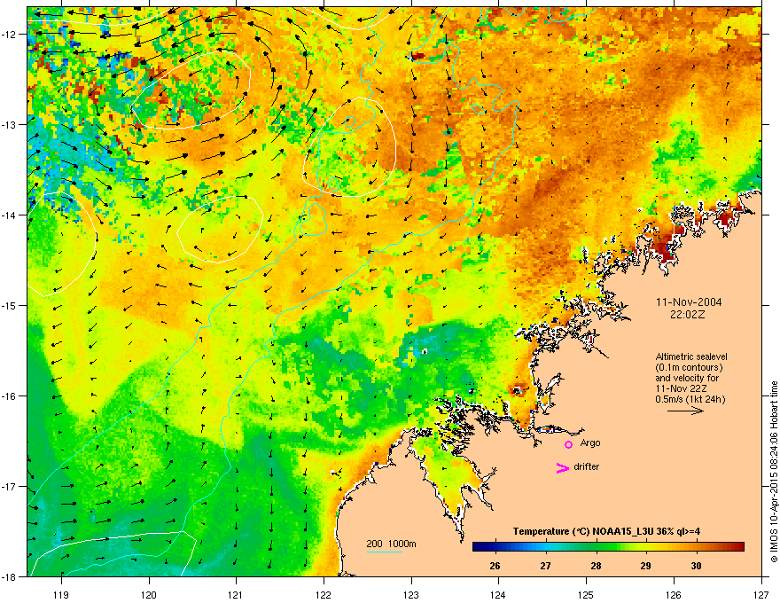Viewport: 780px width, 603px height.
Task: Click the longitude axis label 119
Action: click(x=61, y=594)
